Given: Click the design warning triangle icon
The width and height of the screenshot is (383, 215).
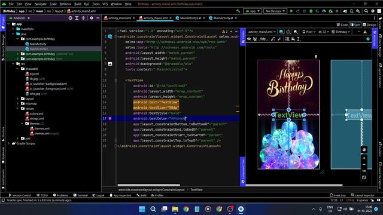Looking at the screenshot, I should (x=365, y=32).
